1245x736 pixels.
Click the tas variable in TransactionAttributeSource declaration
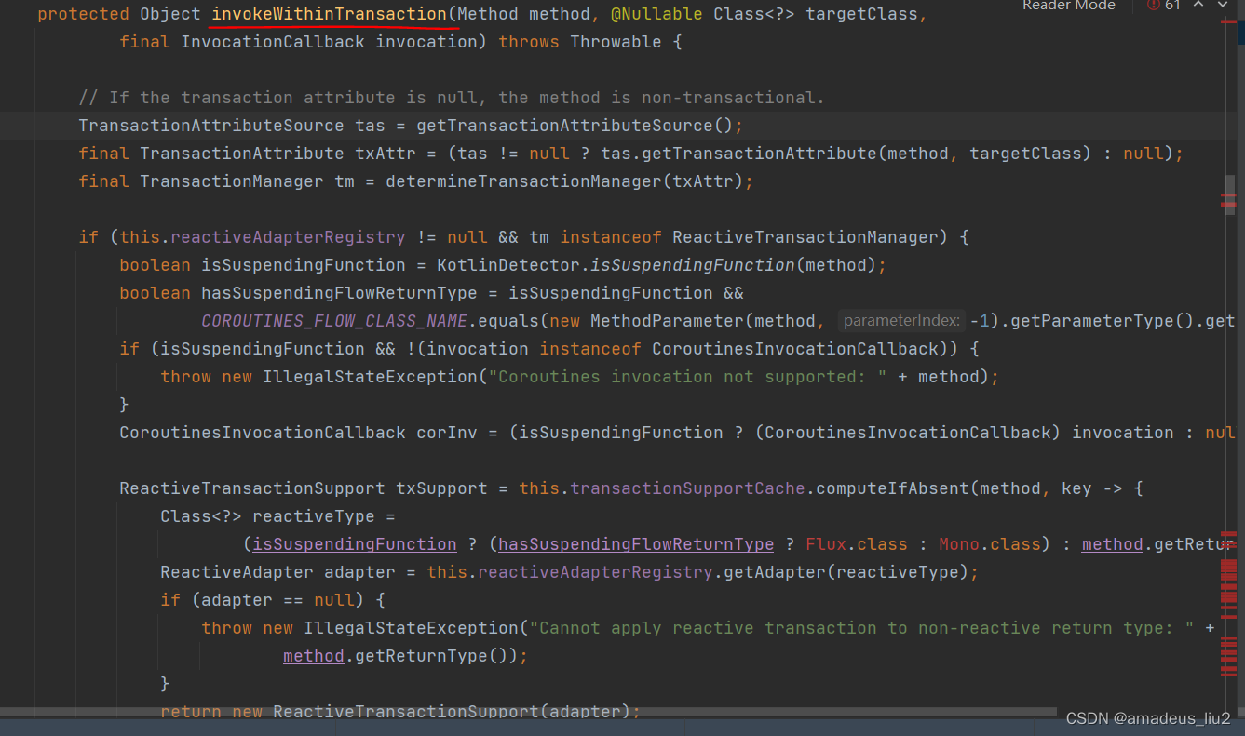[371, 126]
